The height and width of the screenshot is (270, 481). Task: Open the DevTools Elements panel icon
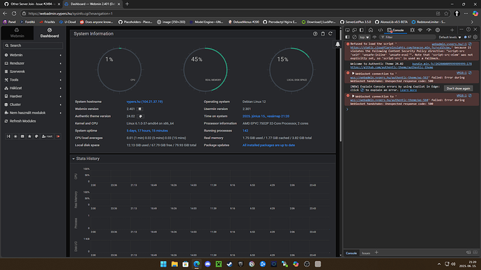pyautogui.click(x=381, y=30)
